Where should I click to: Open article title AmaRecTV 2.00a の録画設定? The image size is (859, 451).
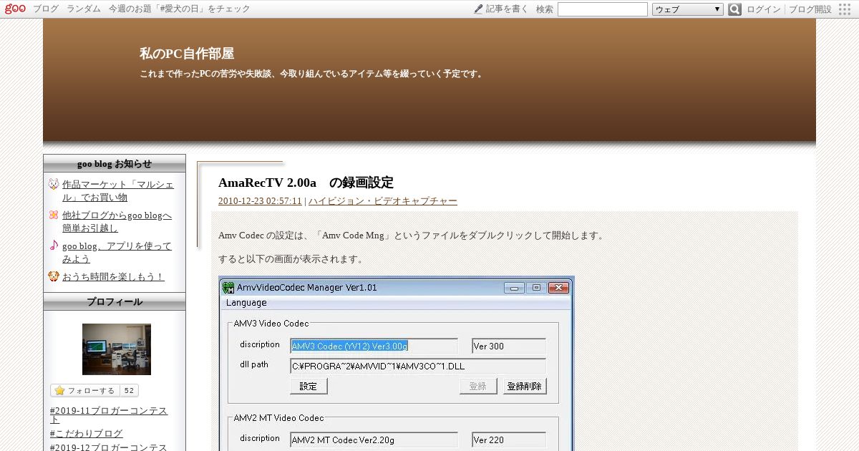point(306,183)
